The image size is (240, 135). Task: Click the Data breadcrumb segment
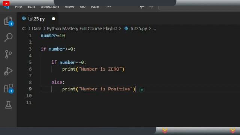[x=36, y=28]
